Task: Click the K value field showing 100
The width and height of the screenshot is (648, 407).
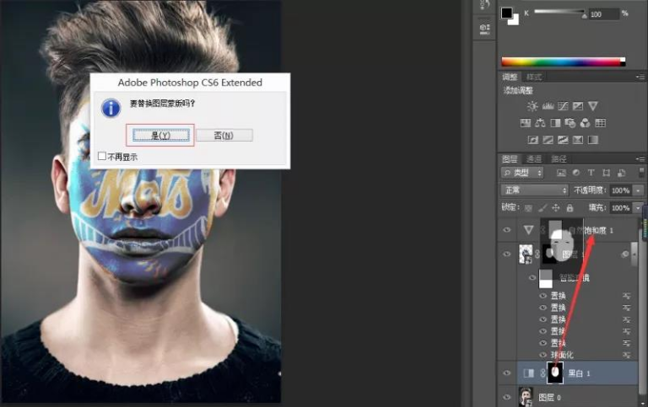Action: point(603,14)
